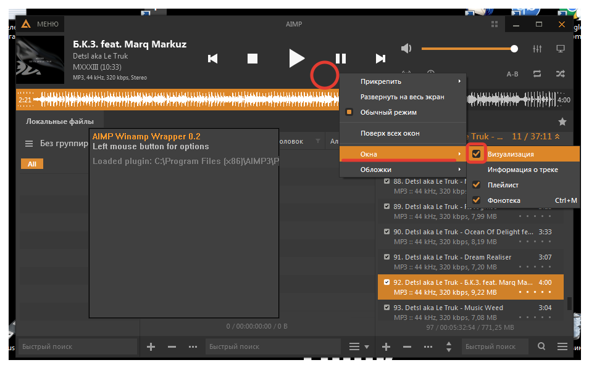Uncheck Плейлист window option
589x373 pixels.
[x=476, y=184]
